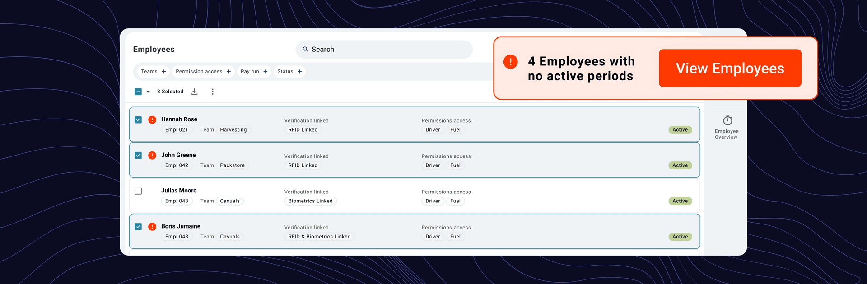Open the Permission access filter
Screen dimensions: 867x284
click(203, 72)
